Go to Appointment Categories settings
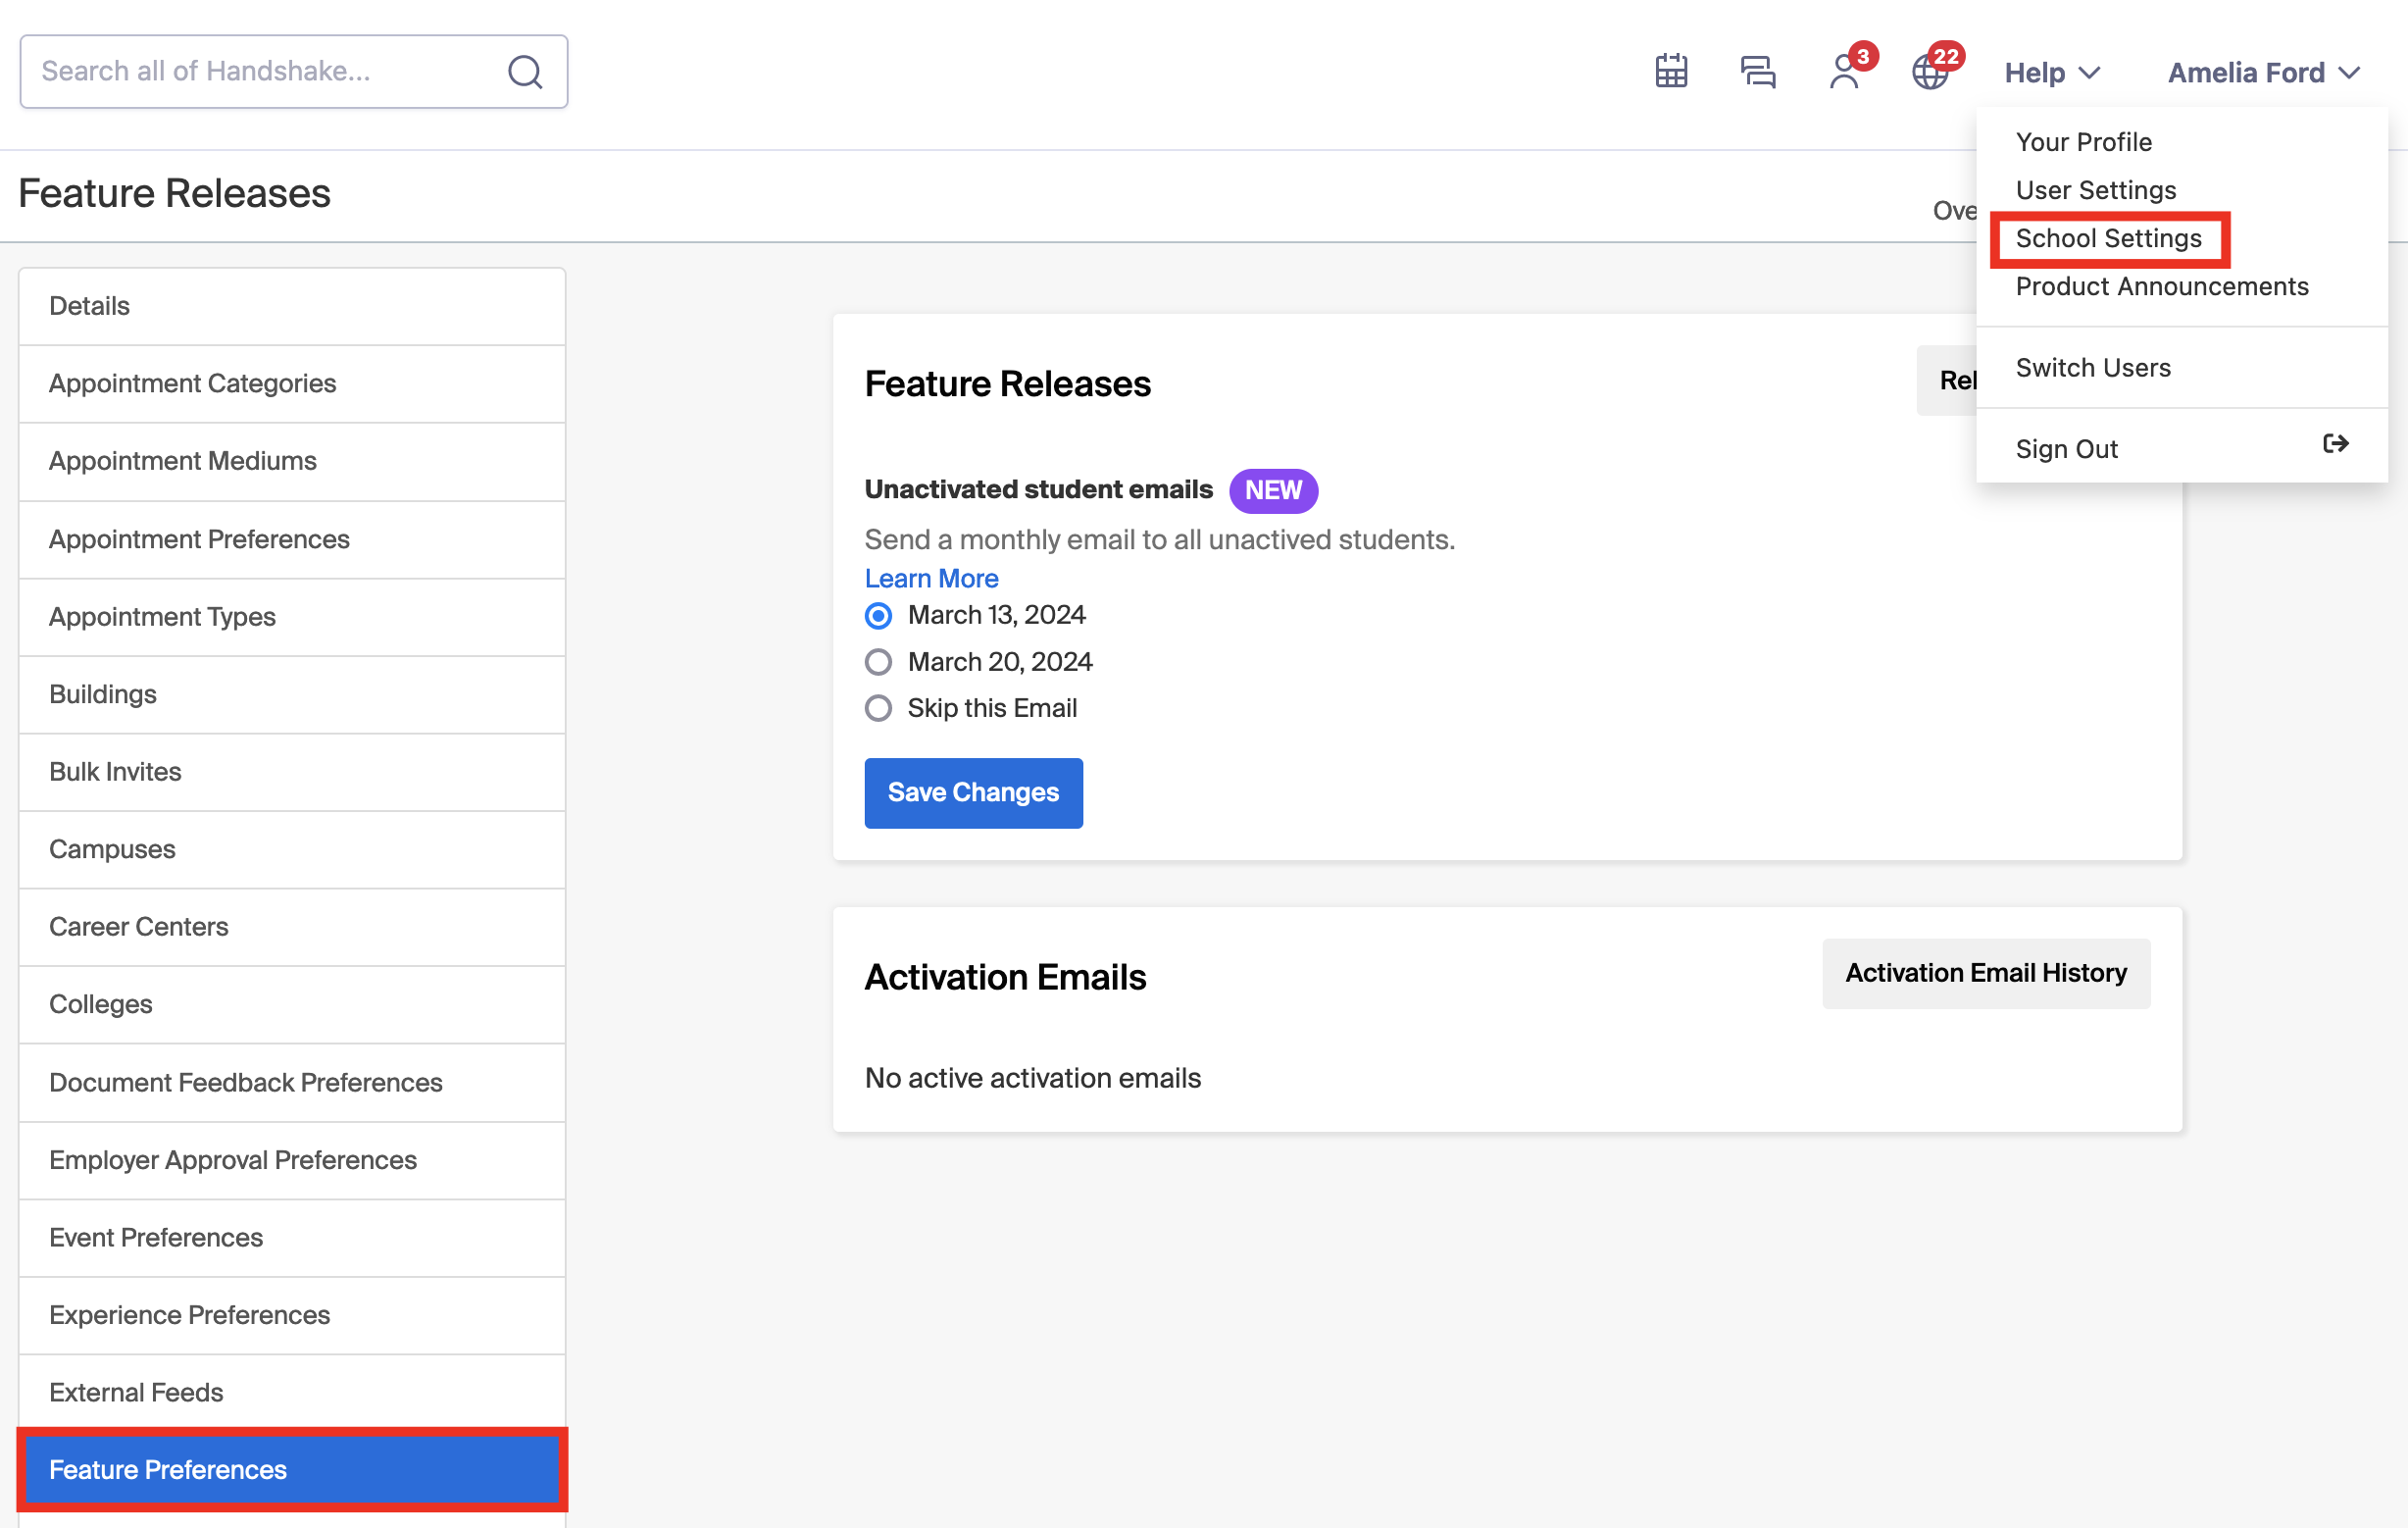 pos(292,384)
